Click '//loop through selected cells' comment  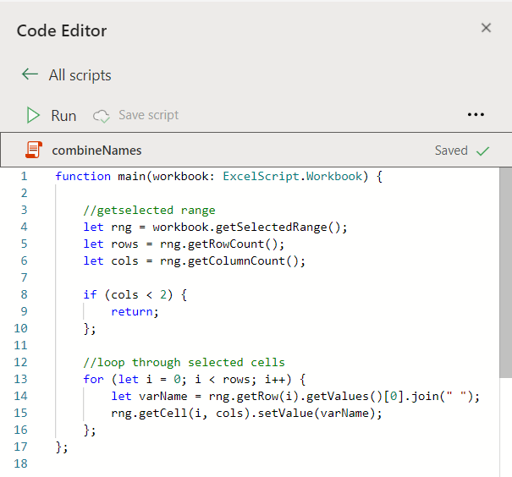[184, 363]
